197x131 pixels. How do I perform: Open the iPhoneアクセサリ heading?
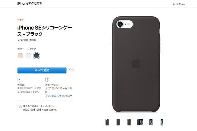pyautogui.click(x=30, y=3)
